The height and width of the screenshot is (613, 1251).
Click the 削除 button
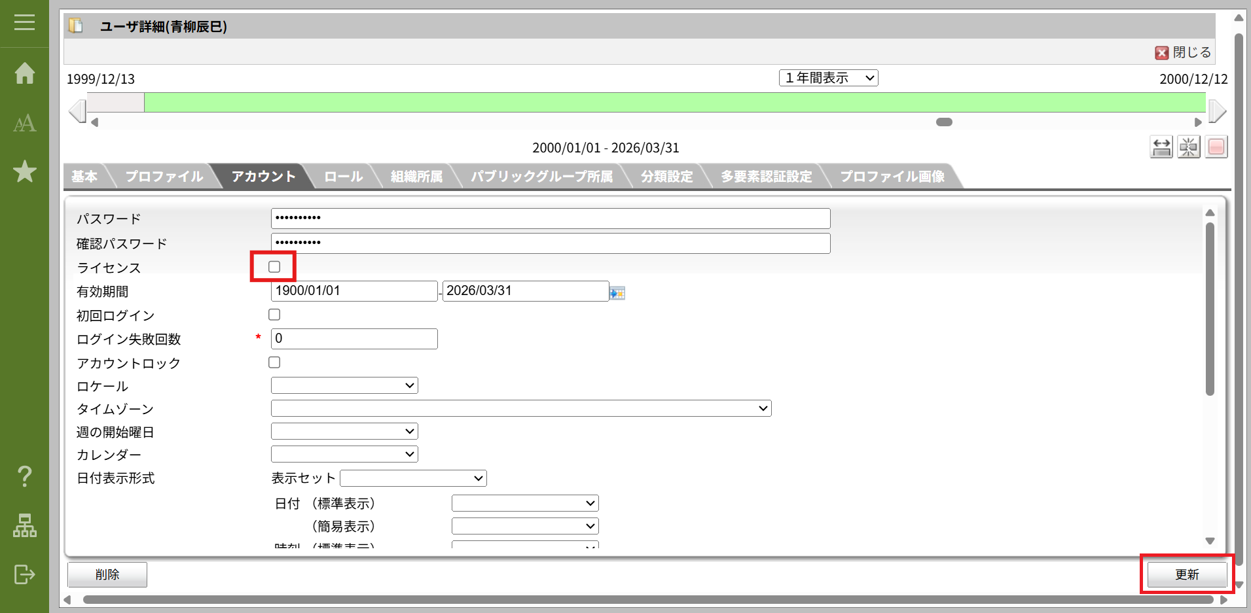[107, 574]
